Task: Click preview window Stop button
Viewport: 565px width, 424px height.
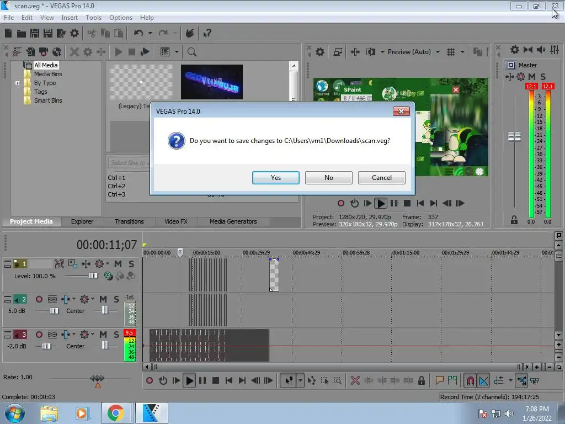Action: pyautogui.click(x=407, y=203)
